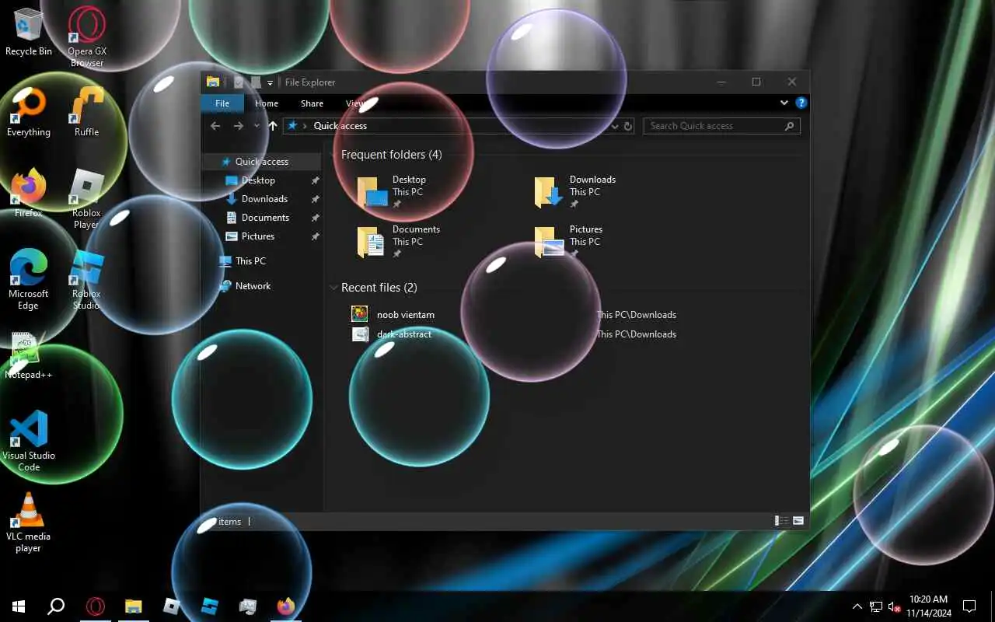Select the Visual Studio Code desktop shortcut
This screenshot has width=995, height=622.
(29, 442)
